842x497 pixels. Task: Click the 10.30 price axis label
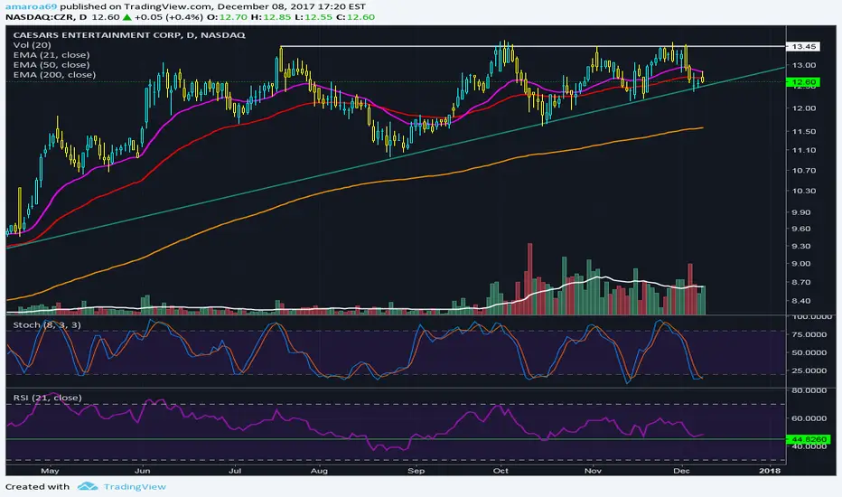803,192
